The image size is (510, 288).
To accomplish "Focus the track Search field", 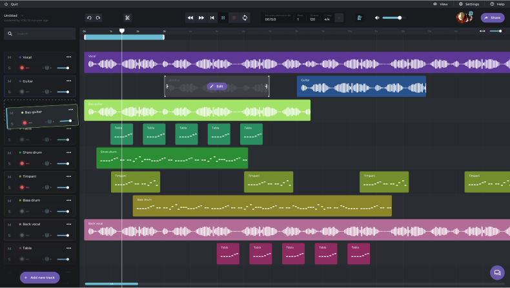I will pyautogui.click(x=39, y=34).
